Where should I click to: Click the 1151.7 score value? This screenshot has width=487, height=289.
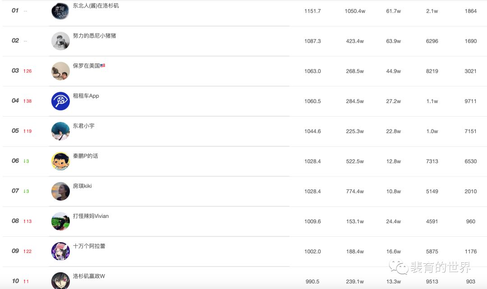pos(312,11)
